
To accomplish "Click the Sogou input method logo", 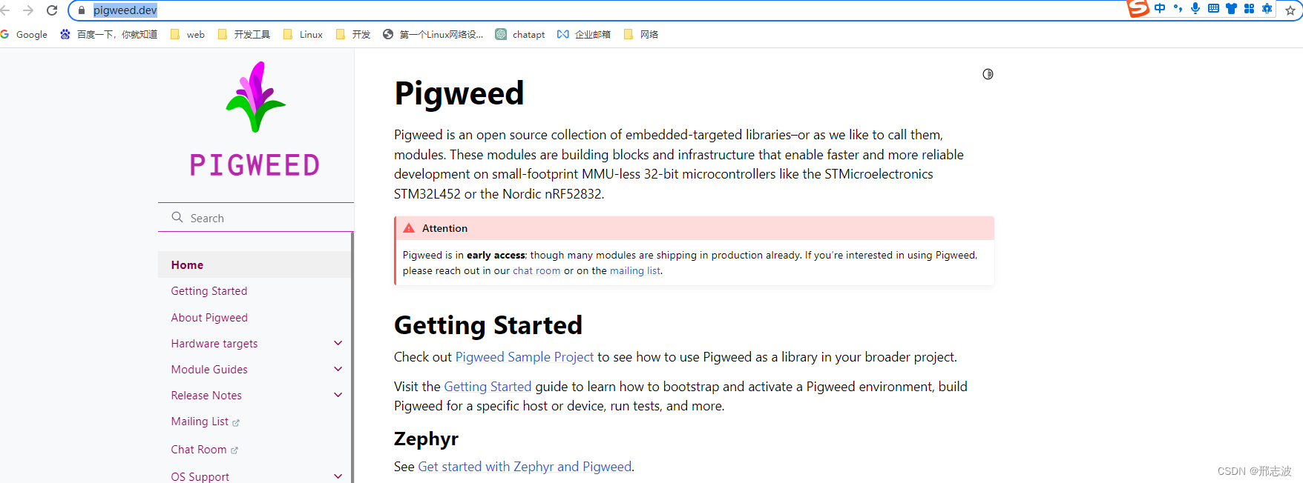I will click(x=1138, y=9).
